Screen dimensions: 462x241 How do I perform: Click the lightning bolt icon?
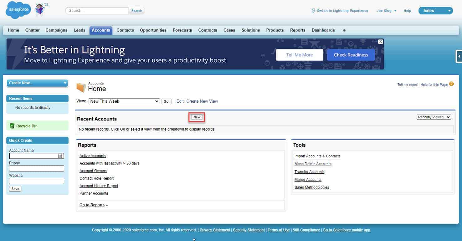point(313,11)
